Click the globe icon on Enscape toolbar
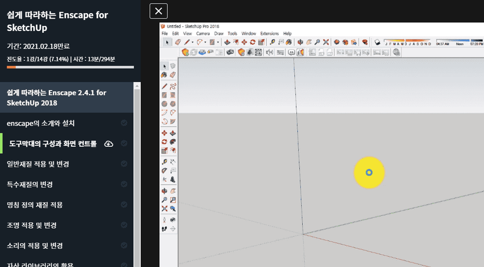The width and height of the screenshot is (484, 267). point(396,52)
